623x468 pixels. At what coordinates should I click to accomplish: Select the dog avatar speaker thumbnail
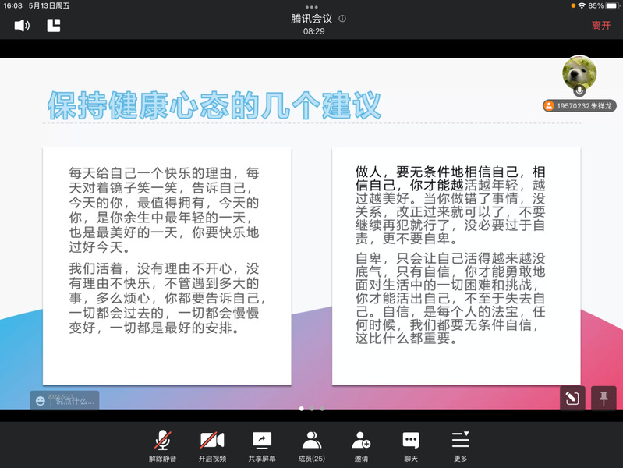[579, 73]
